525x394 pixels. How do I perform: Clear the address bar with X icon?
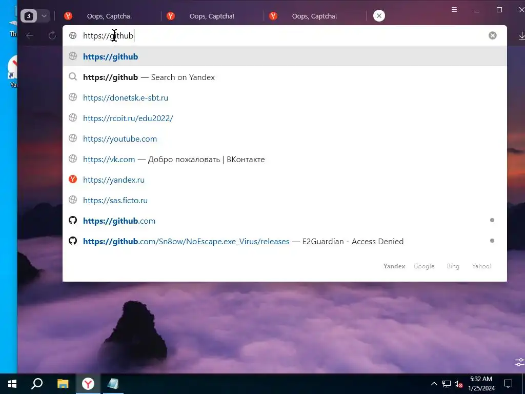[x=492, y=35]
